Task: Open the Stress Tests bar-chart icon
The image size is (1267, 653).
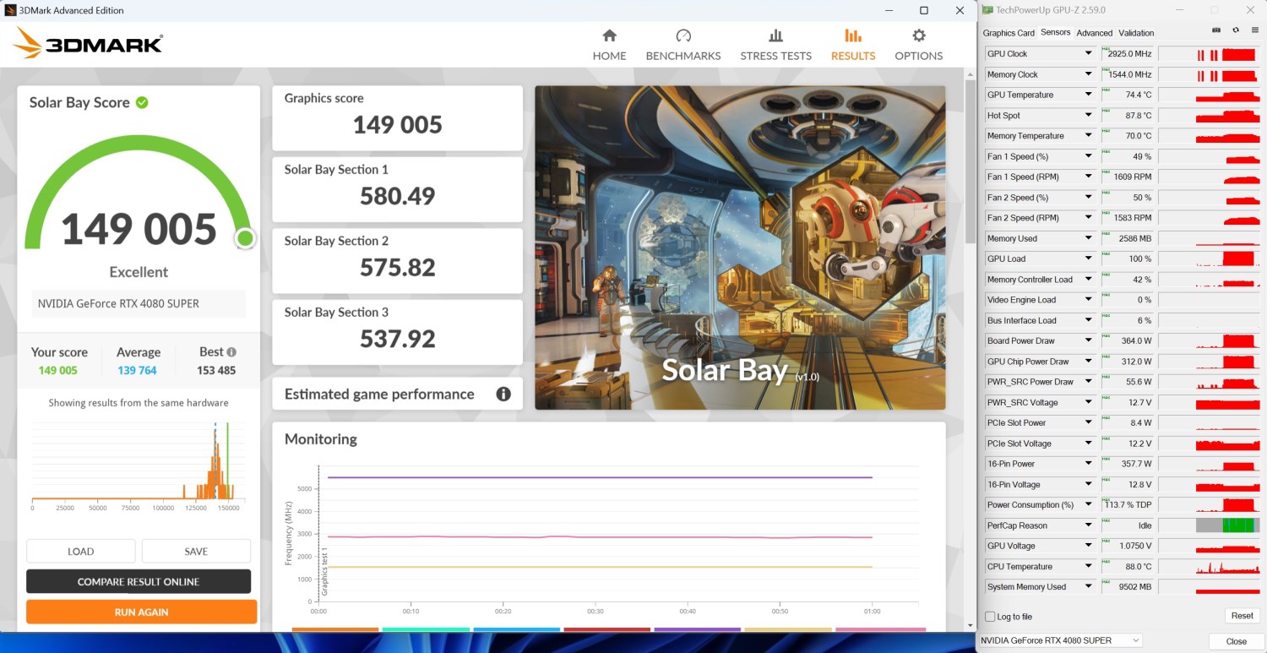Action: pyautogui.click(x=775, y=35)
